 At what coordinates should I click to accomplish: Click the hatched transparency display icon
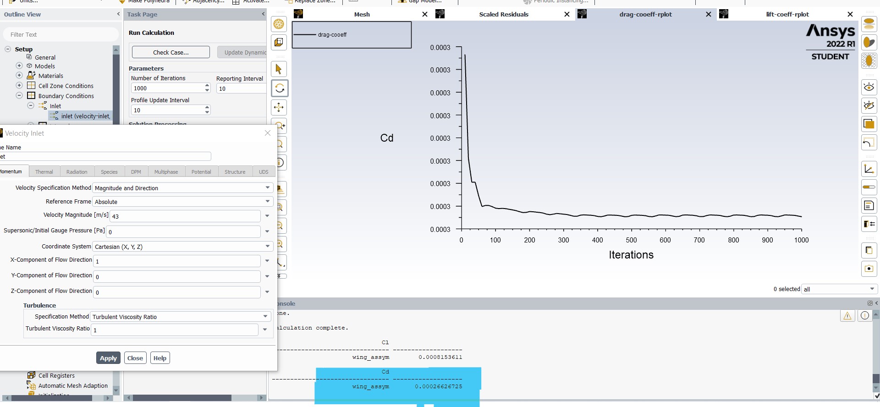tap(869, 60)
